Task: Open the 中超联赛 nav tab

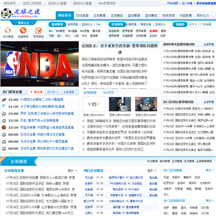Action: pos(185,16)
